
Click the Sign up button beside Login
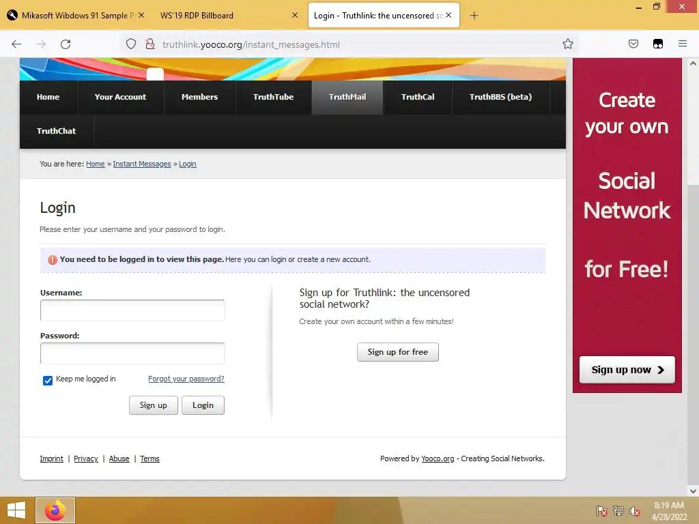tap(154, 405)
